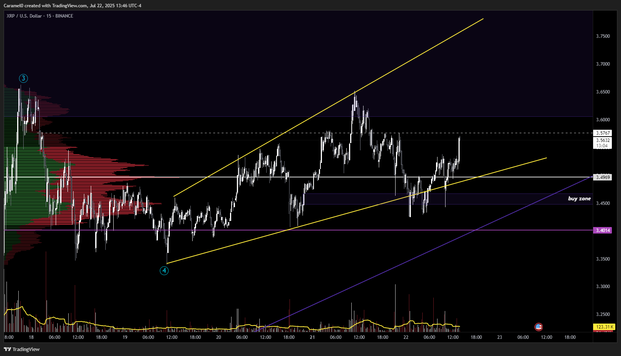This screenshot has height=356, width=621.
Task: Click the Elliott wave 4 circle label
Action: (164, 271)
